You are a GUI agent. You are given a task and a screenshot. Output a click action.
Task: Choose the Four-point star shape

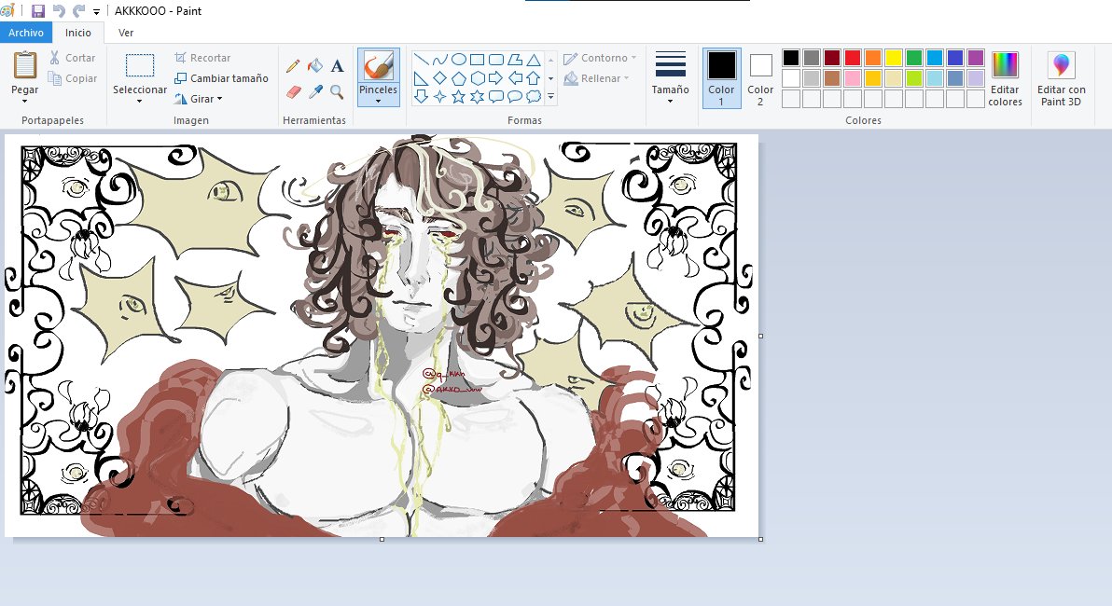point(439,96)
